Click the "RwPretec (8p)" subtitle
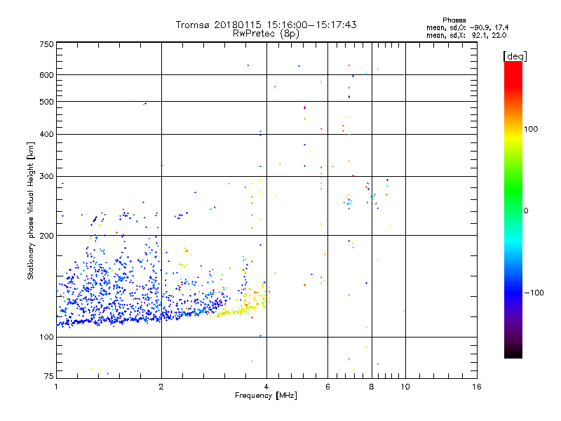Viewport: 561px width, 421px height. click(266, 34)
